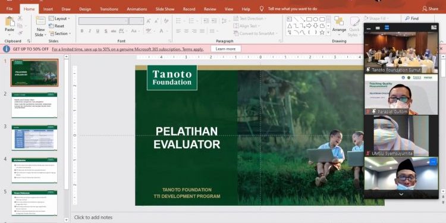446x223 pixels.
Task: Switch to the Animations tab
Action: pos(137,9)
